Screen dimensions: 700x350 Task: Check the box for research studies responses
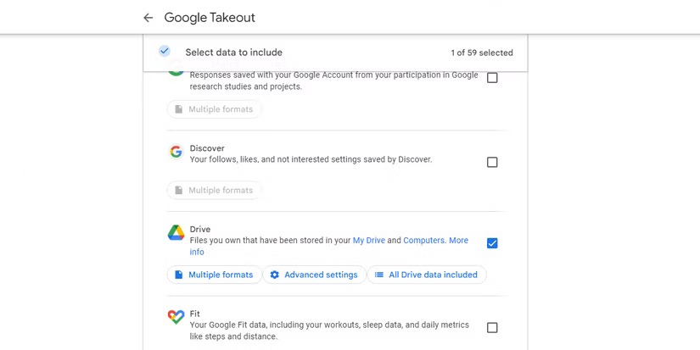pyautogui.click(x=492, y=78)
